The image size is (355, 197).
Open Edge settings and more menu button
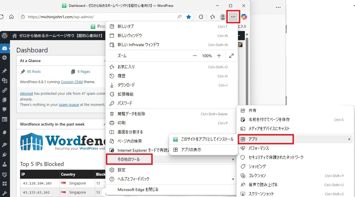click(x=233, y=17)
